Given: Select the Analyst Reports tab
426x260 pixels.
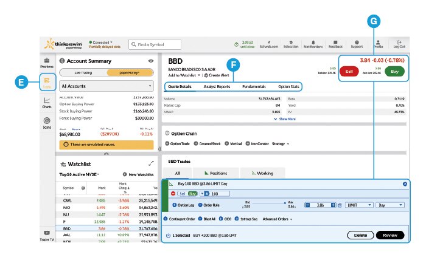Looking at the screenshot, I should [217, 86].
